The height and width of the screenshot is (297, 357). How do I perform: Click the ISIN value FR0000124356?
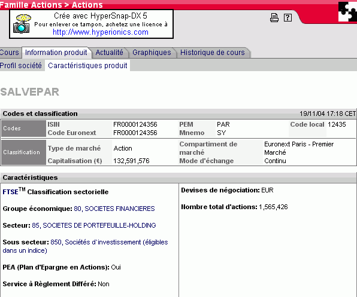135,124
